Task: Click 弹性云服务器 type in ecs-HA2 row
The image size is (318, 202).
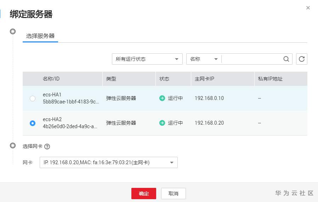Action: (121, 123)
